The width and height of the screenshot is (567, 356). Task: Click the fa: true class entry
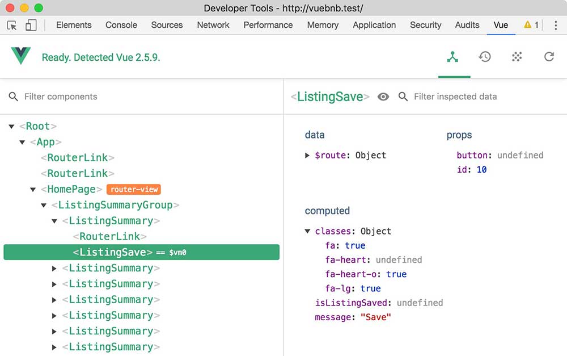click(345, 245)
